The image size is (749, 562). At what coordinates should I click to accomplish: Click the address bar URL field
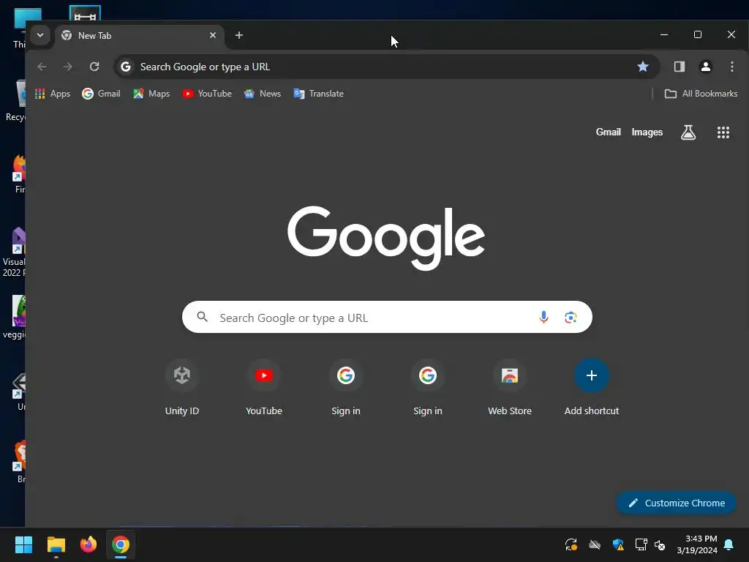point(387,67)
